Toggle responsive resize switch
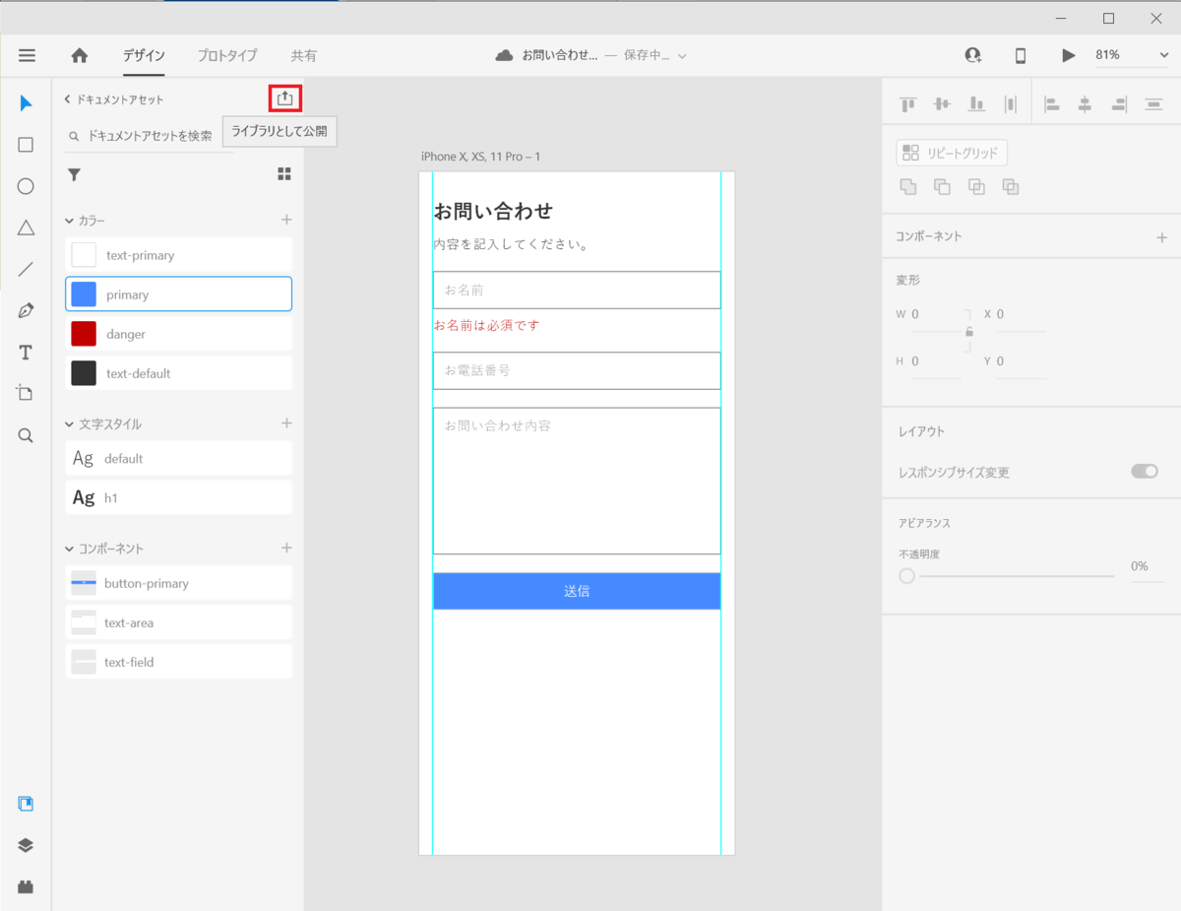 (x=1145, y=472)
